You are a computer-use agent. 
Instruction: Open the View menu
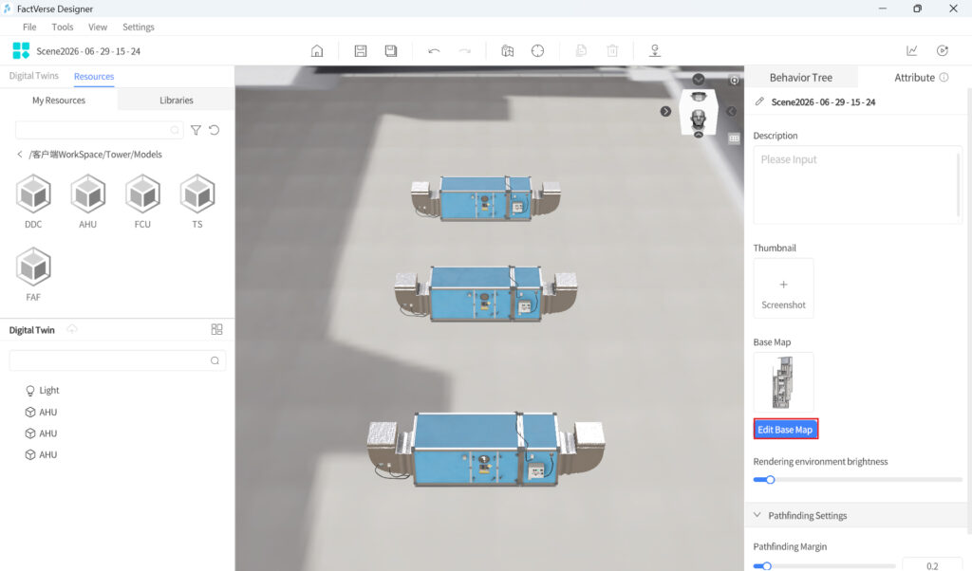[x=98, y=28]
